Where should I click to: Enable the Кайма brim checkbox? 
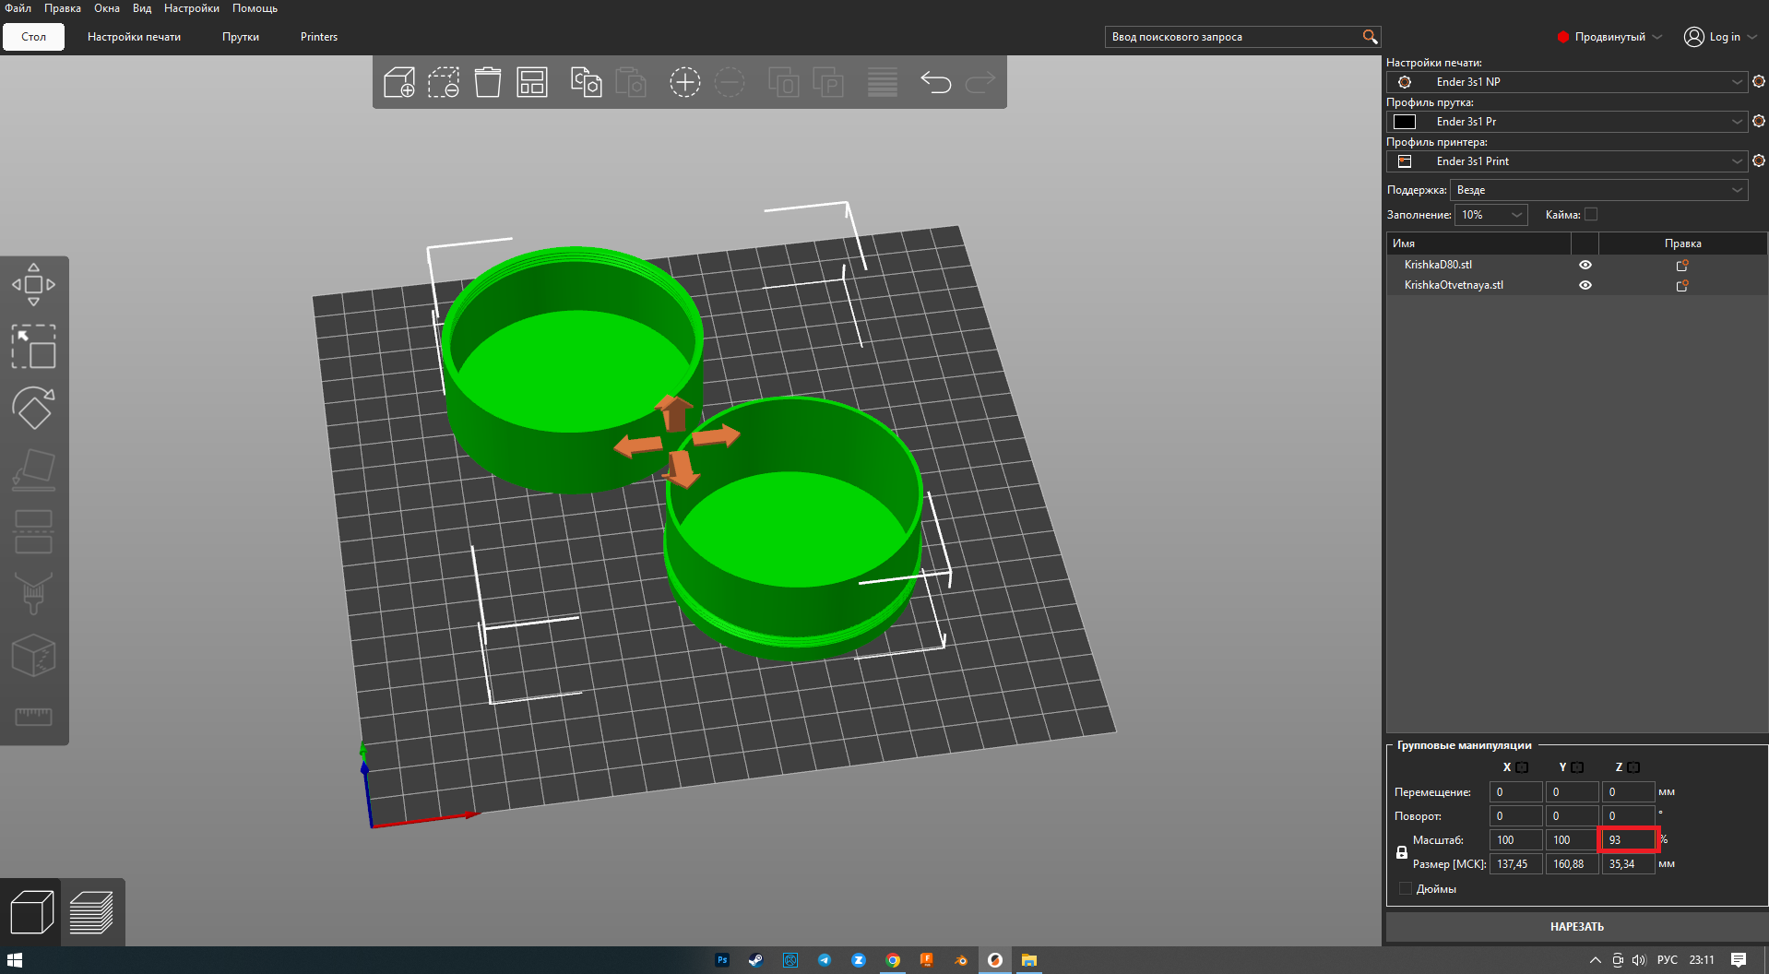(x=1591, y=215)
